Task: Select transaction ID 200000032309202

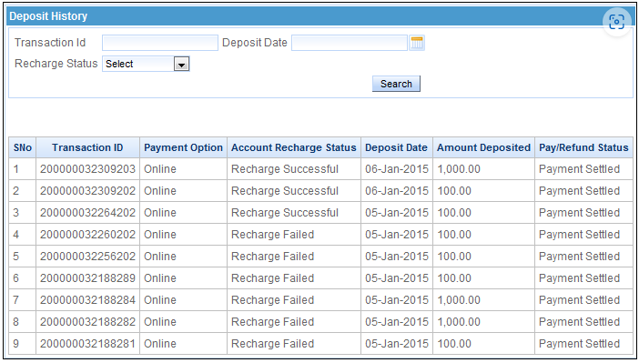Action: (87, 191)
